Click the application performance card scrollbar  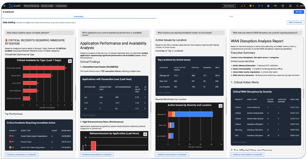151,107
